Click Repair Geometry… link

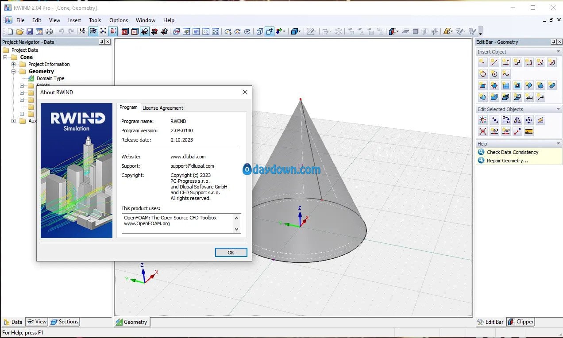pyautogui.click(x=507, y=161)
